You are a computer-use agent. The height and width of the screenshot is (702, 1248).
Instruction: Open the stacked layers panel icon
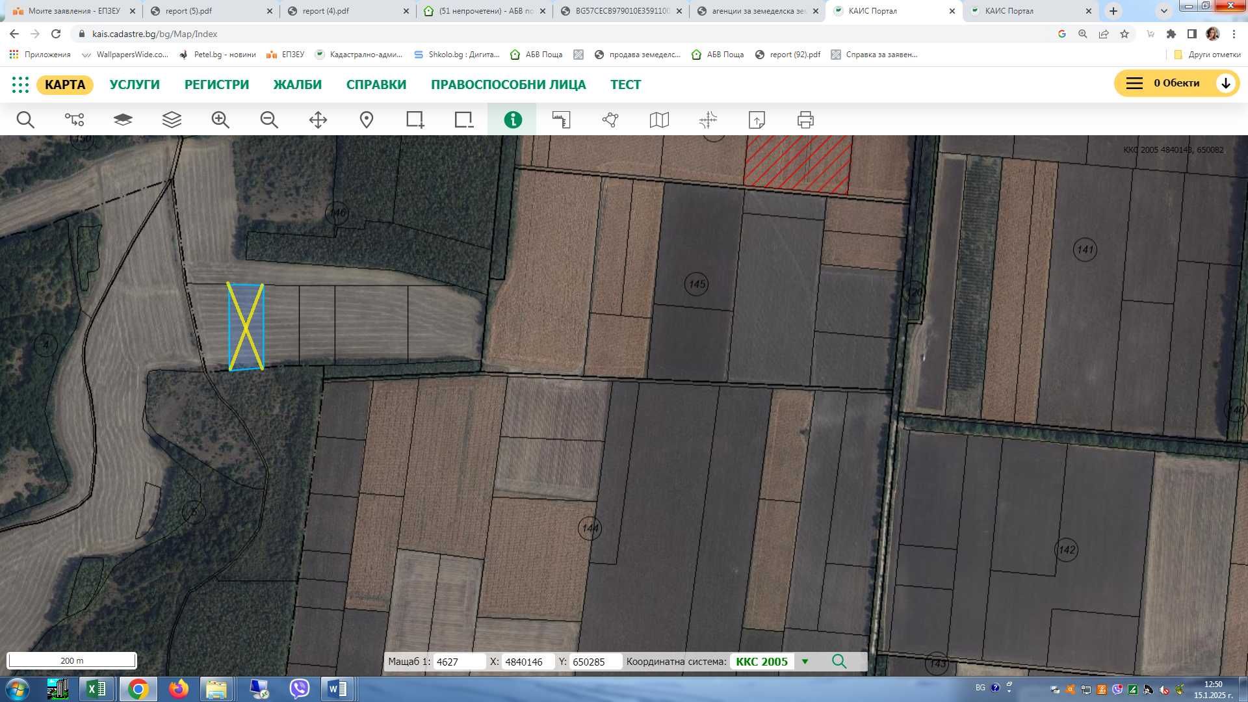(172, 120)
